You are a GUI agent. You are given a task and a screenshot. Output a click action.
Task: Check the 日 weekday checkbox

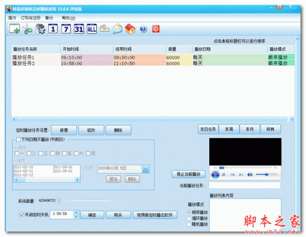88,153
